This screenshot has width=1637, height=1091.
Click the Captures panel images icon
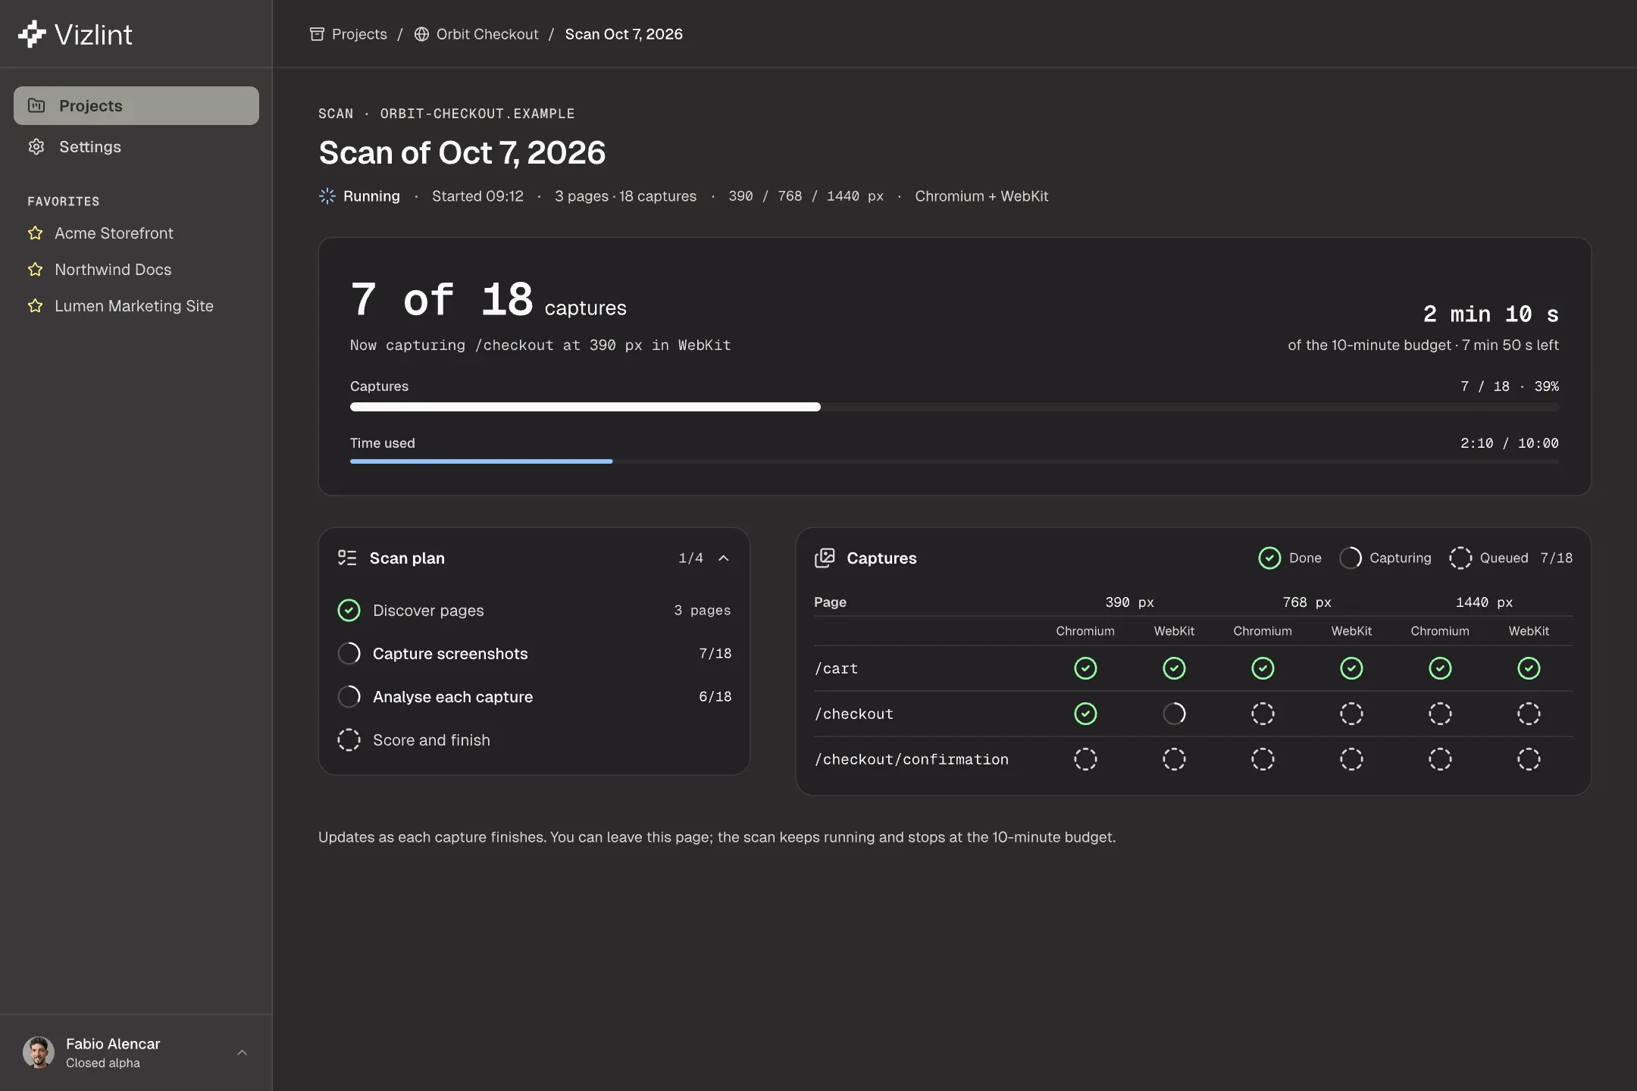click(x=825, y=558)
